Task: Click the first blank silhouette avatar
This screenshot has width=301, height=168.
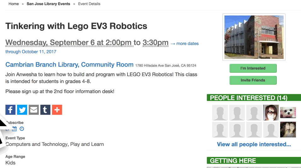Action: tap(220, 113)
